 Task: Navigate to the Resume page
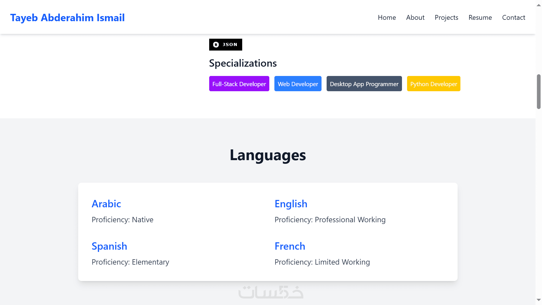[480, 18]
